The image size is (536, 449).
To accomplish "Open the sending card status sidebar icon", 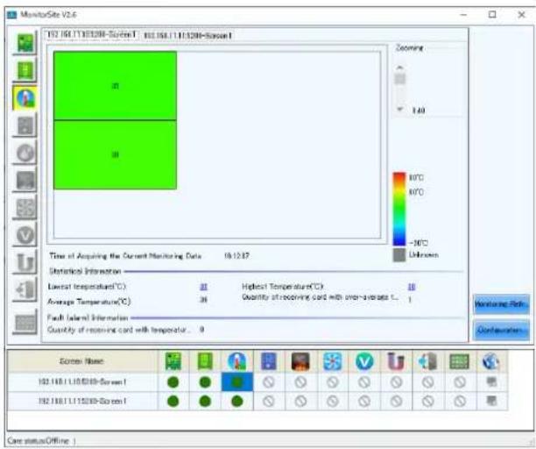I will 25,43.
